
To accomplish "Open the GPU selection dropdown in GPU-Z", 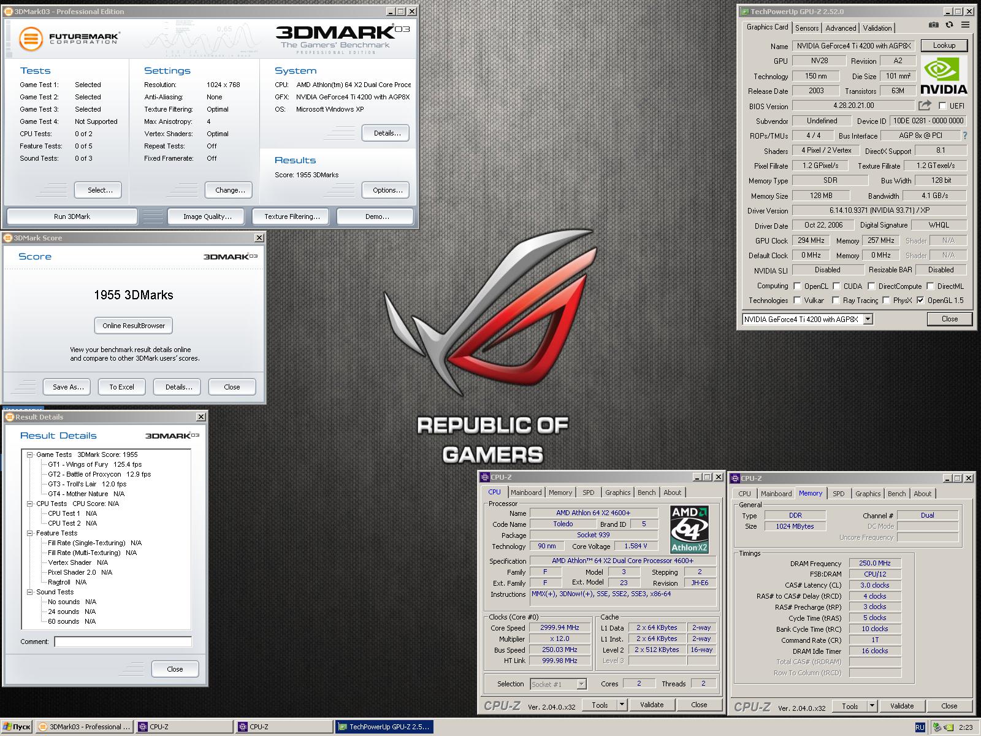I will pyautogui.click(x=868, y=319).
